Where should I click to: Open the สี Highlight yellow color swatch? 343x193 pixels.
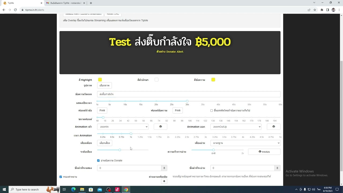(x=100, y=80)
